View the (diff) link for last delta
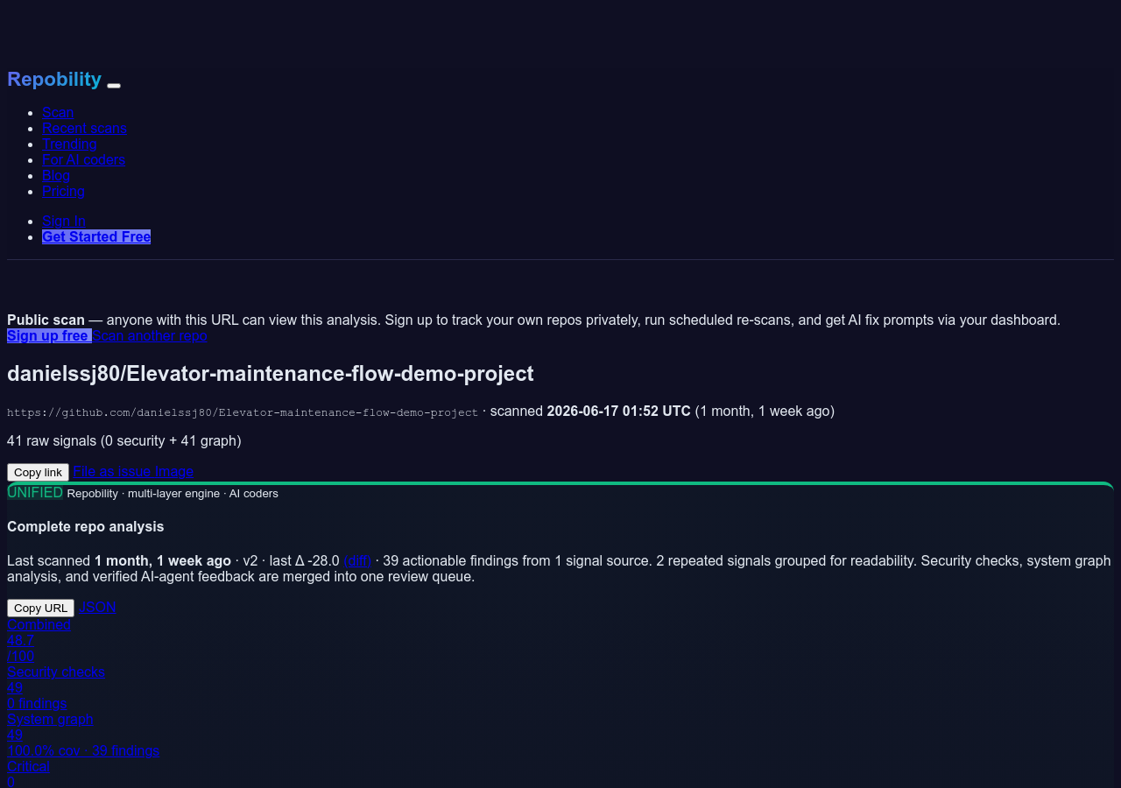Viewport: 1121px width, 788px height. coord(357,560)
